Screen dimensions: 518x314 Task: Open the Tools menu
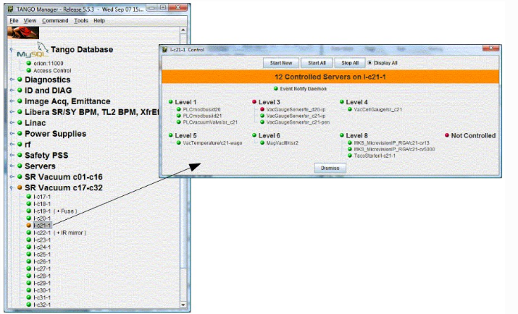[x=81, y=20]
